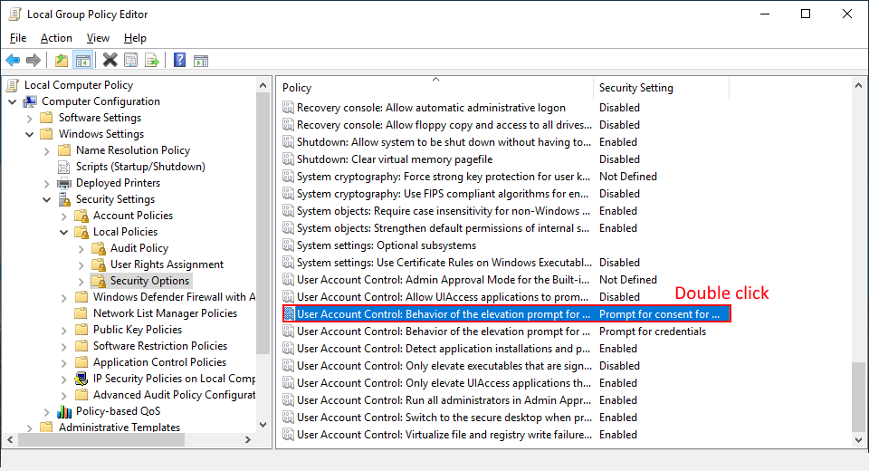869x471 pixels.
Task: Open Help question mark toolbar icon
Action: coord(179,60)
